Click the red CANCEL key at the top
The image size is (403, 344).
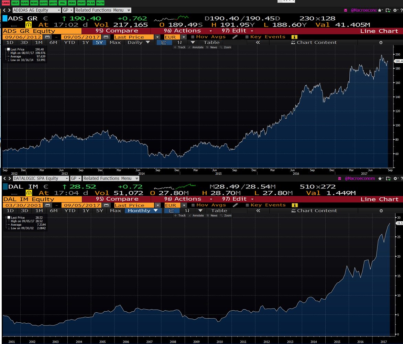[x=6, y=3]
